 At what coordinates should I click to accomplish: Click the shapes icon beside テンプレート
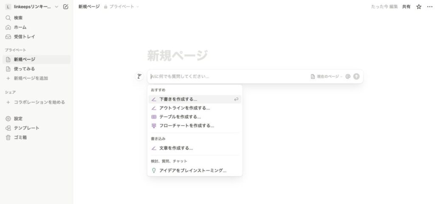(8, 128)
